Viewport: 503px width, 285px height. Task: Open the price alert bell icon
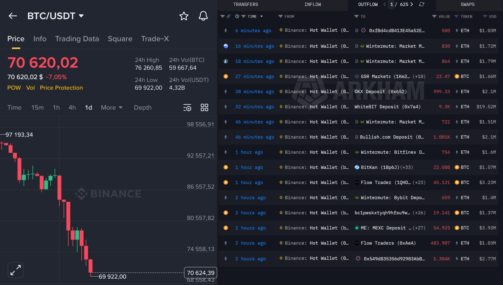[x=203, y=16]
